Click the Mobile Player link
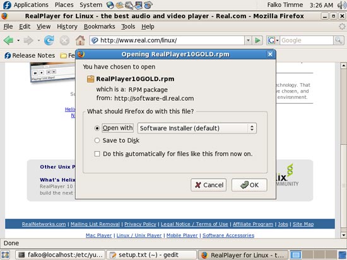 [x=182, y=235]
